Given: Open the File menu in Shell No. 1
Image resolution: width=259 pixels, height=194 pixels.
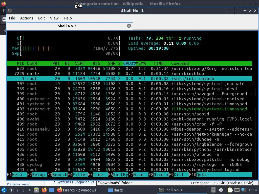Looking at the screenshot, I should click(12, 18).
